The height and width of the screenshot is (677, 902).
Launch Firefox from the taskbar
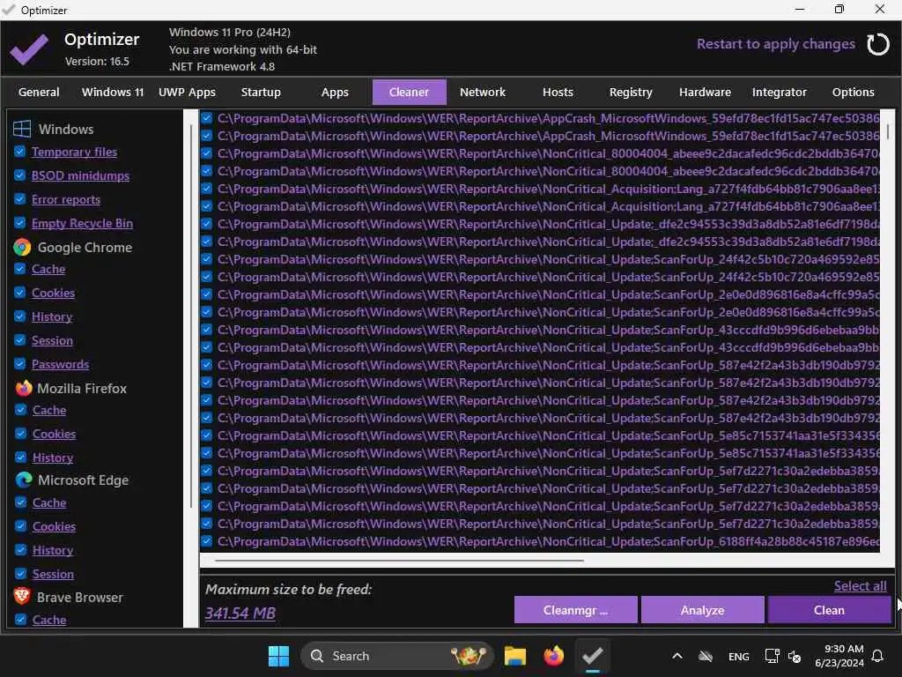[553, 656]
